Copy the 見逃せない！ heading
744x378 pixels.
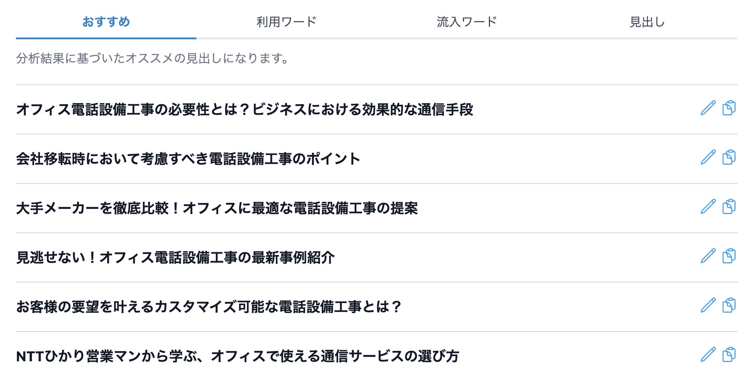[x=729, y=256]
